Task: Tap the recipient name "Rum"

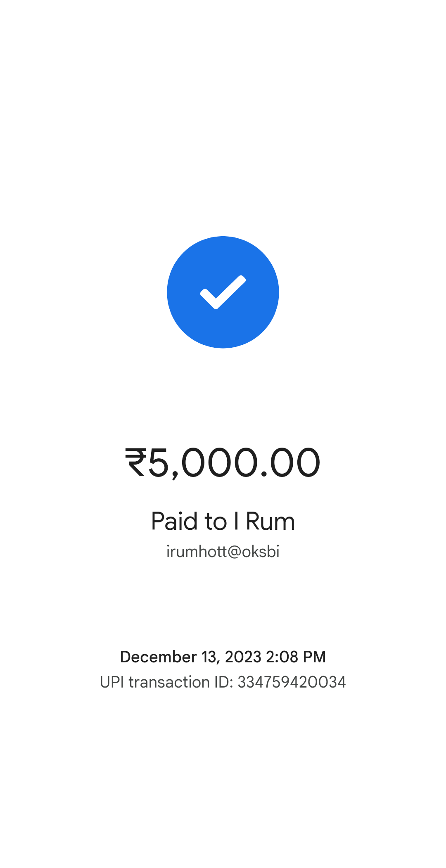Action: (270, 521)
